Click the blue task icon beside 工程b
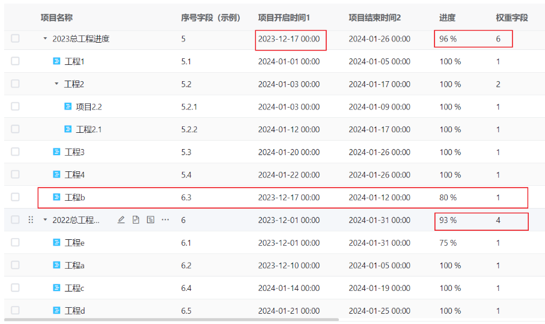 click(x=57, y=197)
